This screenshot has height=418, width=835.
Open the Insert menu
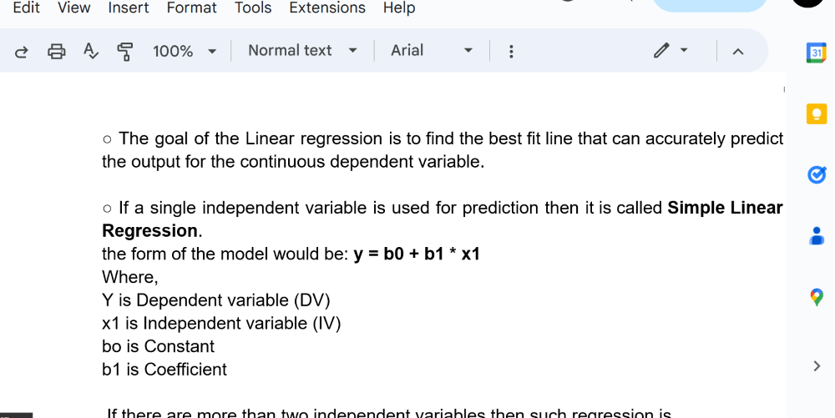point(129,8)
